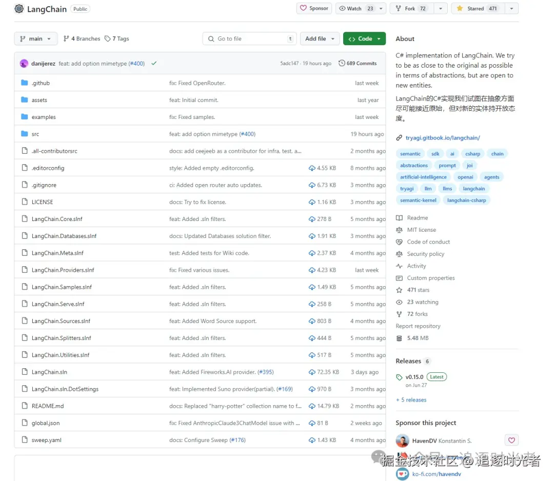Select the langchain-csharp topic tag
This screenshot has height=481, width=554.
[x=466, y=200]
